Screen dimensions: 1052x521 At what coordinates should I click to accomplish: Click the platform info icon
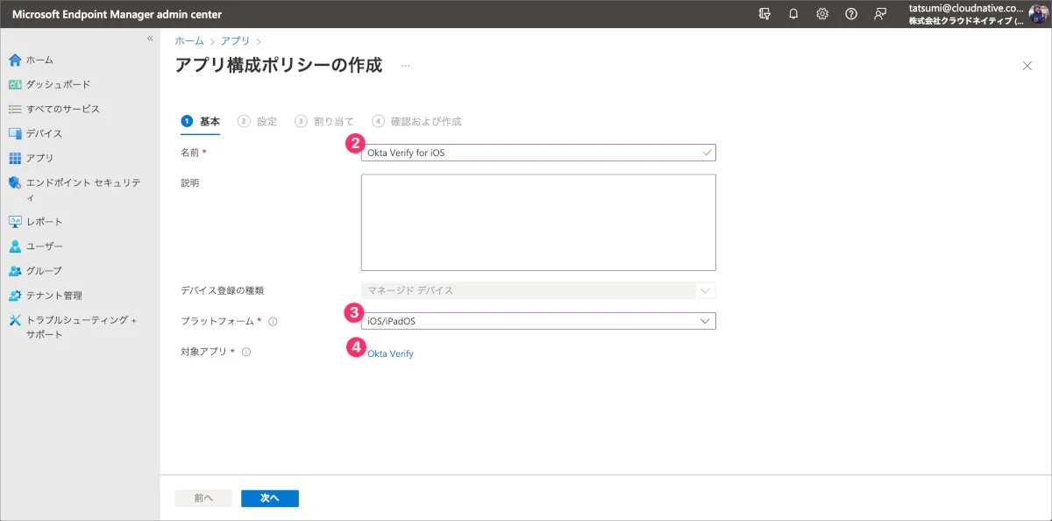[x=274, y=322]
